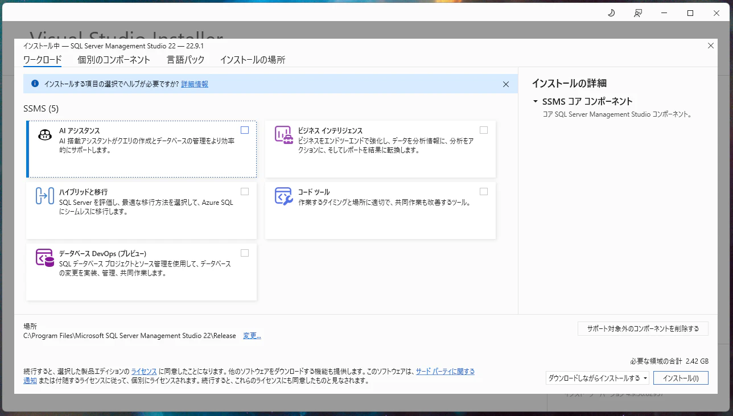Click the AI アシスタンス robot icon
The height and width of the screenshot is (416, 733).
click(x=45, y=135)
